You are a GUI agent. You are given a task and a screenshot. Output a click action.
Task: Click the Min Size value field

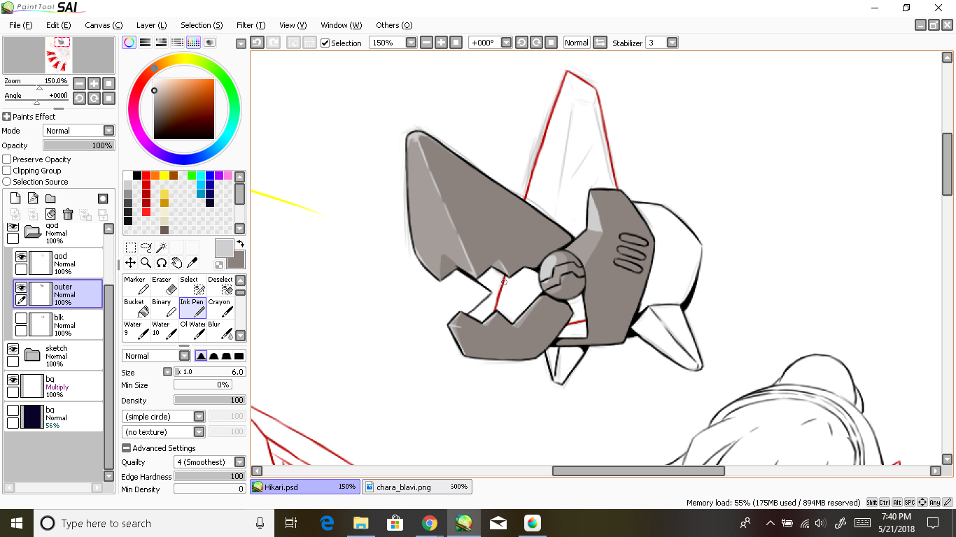coord(203,385)
